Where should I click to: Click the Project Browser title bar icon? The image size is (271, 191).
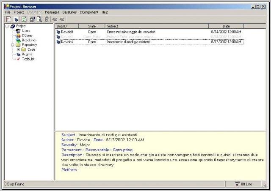click(7, 7)
